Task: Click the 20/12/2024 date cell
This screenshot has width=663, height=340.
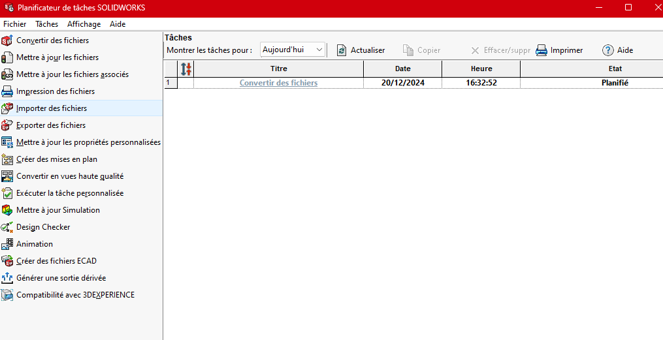Action: (403, 83)
